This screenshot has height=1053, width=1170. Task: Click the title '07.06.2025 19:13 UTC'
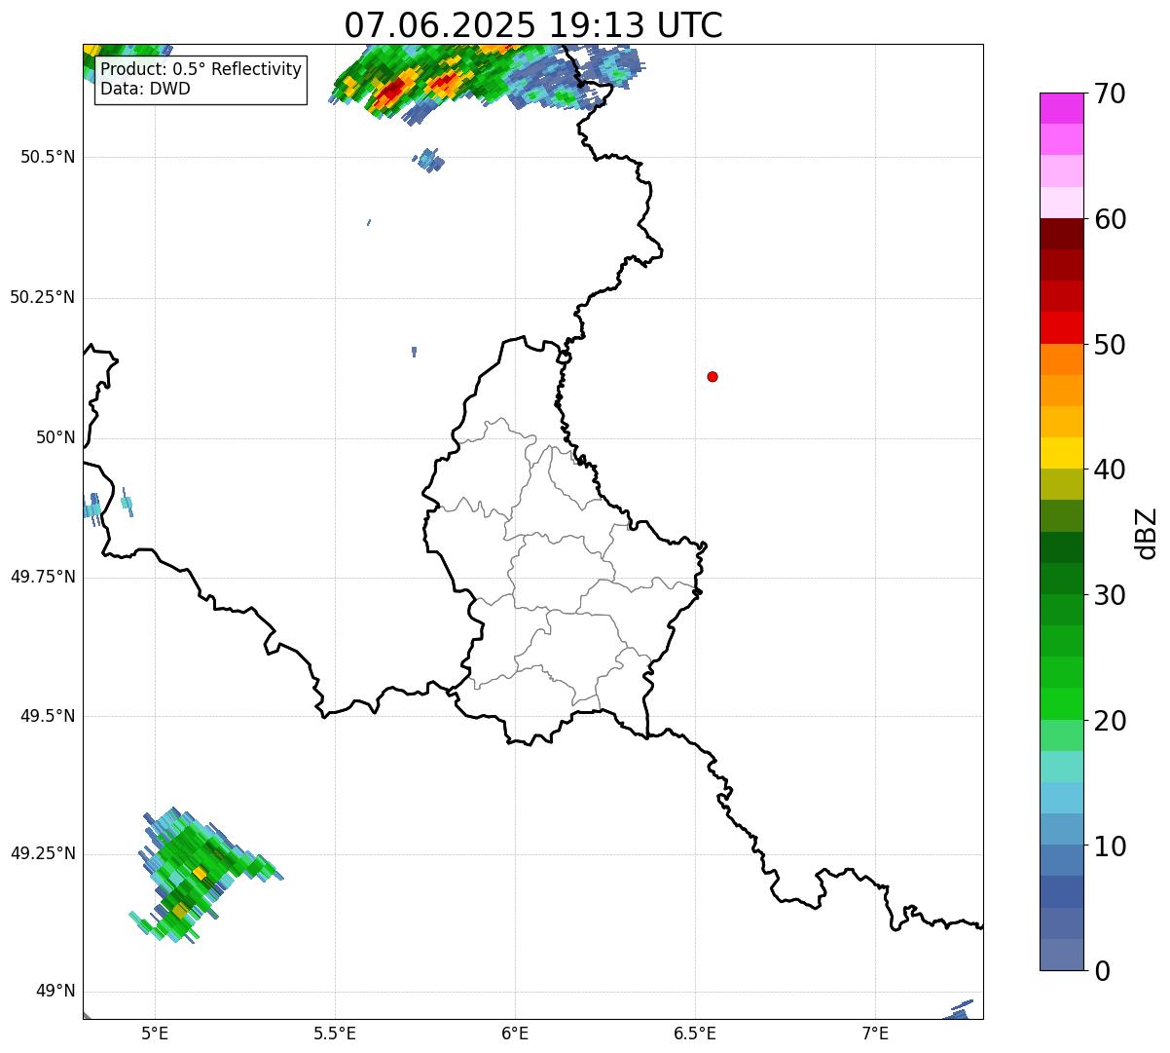(533, 25)
